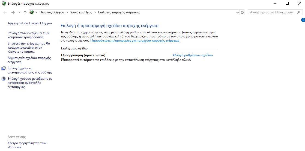The width and height of the screenshot is (305, 151).
Task: Click the search magnifier icon
Action: click(299, 12)
